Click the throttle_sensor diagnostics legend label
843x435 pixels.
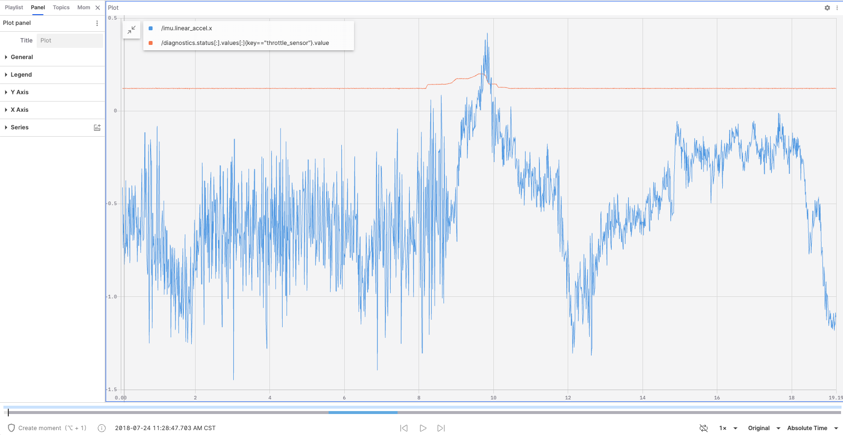click(x=245, y=43)
